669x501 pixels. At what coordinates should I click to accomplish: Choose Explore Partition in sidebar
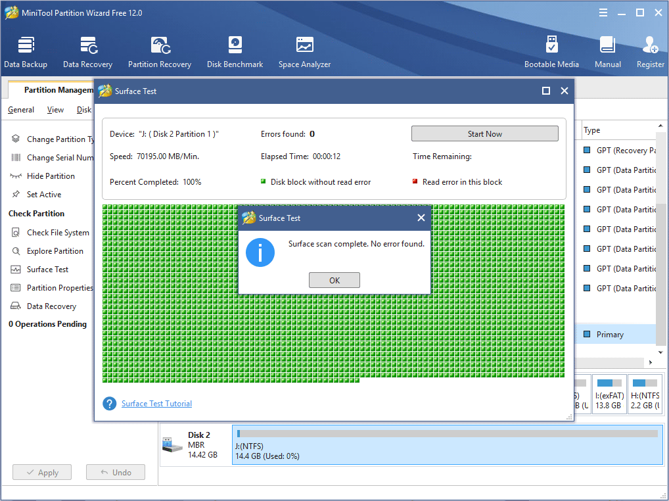55,251
